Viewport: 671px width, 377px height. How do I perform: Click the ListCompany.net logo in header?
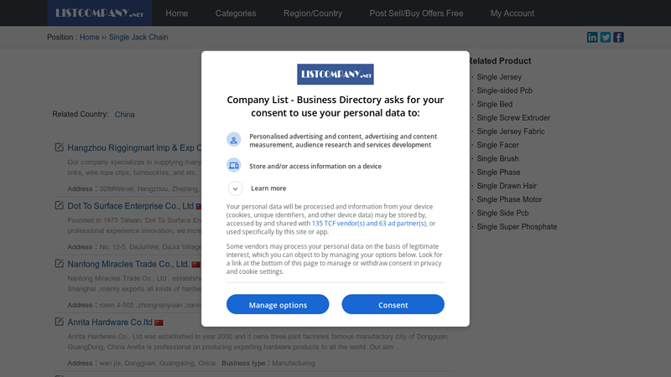tap(99, 13)
